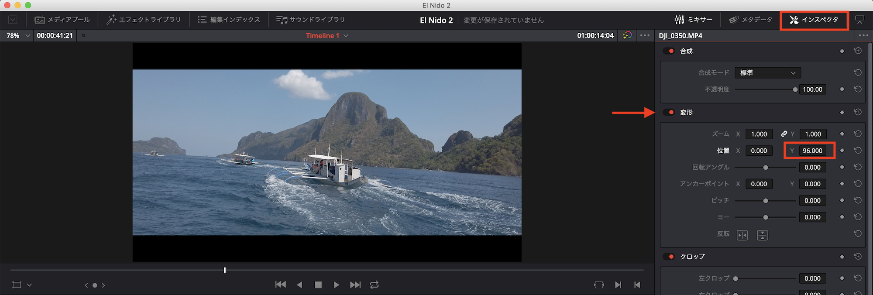This screenshot has height=295, width=873.
Task: Add keyframe for opacity
Action: (x=842, y=89)
